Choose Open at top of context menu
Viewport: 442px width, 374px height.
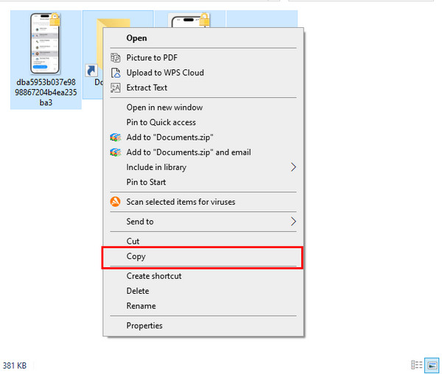coord(137,38)
